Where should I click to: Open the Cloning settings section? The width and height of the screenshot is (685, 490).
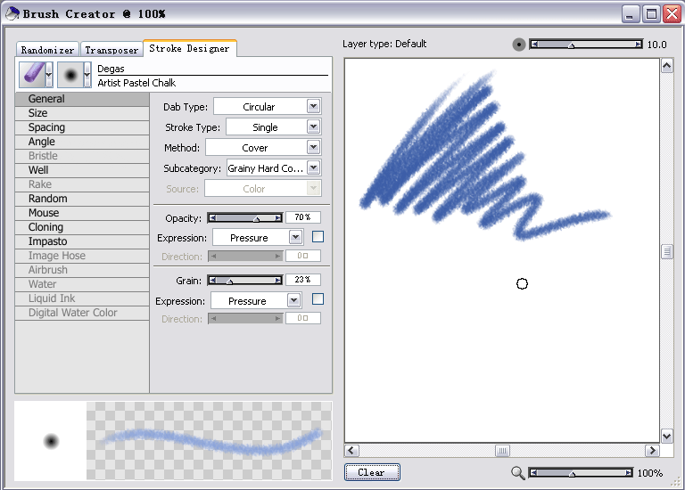click(x=82, y=227)
